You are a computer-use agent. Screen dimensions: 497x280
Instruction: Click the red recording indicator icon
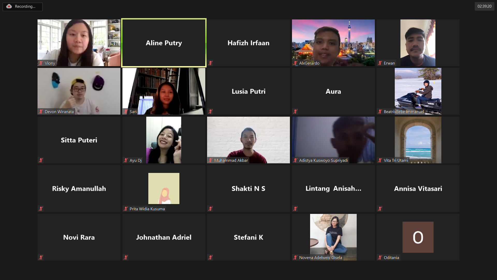[x=9, y=6]
